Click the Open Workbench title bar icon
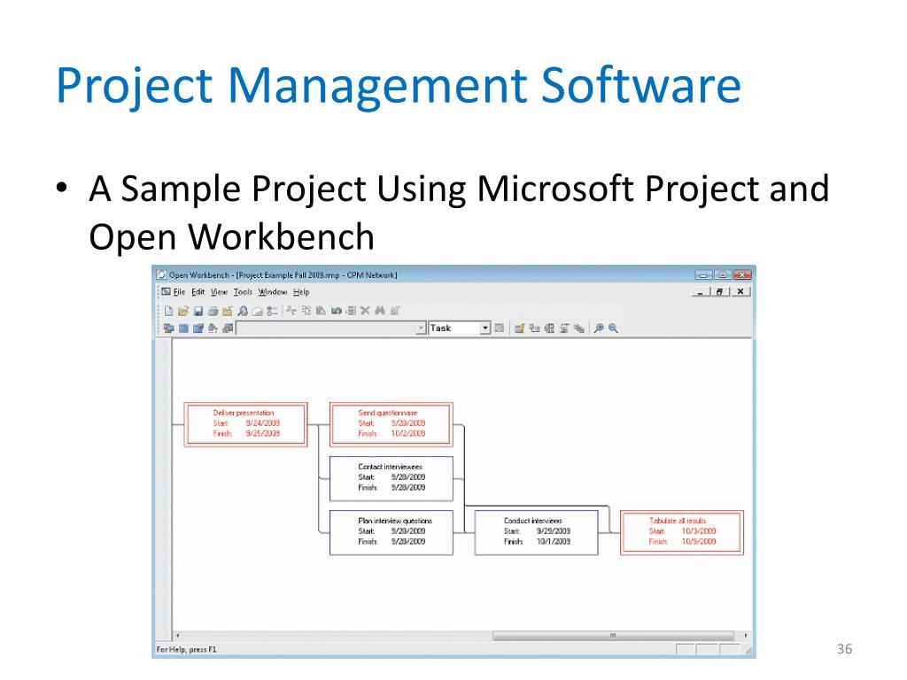 (162, 274)
